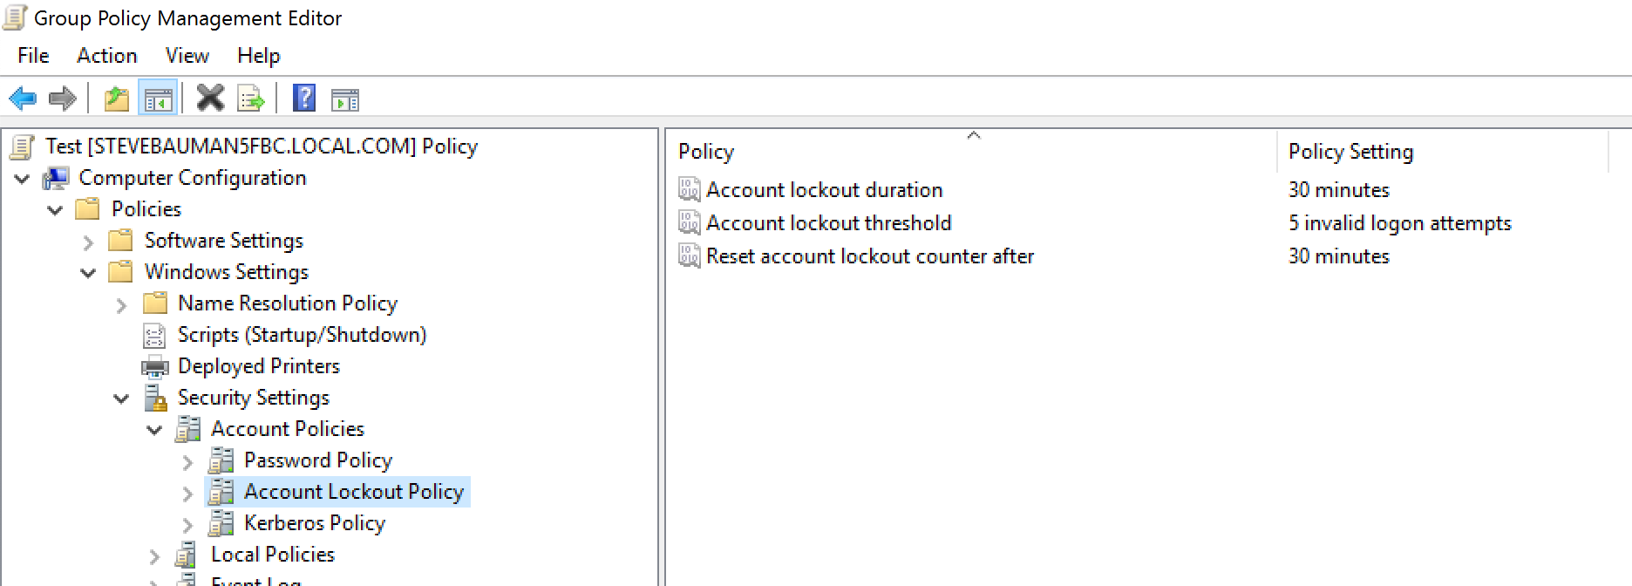Click the Back navigation arrow

click(x=22, y=98)
